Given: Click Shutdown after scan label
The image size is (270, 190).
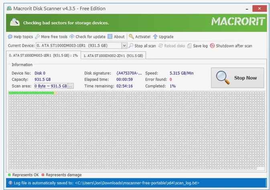Looking at the screenshot, I should [x=234, y=46].
